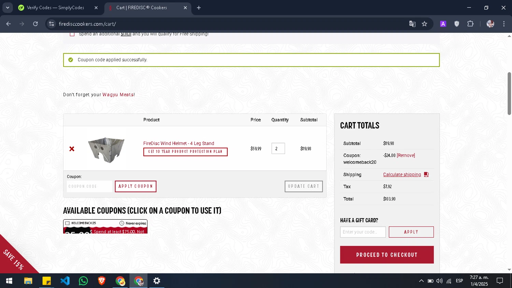The image size is (512, 288).
Task: Proceed to checkout
Action: tap(387, 255)
